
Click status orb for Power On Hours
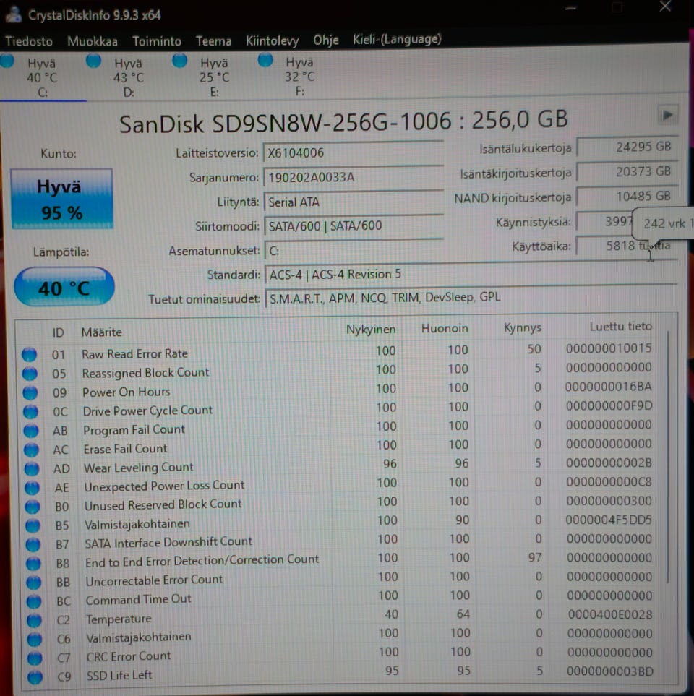click(x=30, y=392)
